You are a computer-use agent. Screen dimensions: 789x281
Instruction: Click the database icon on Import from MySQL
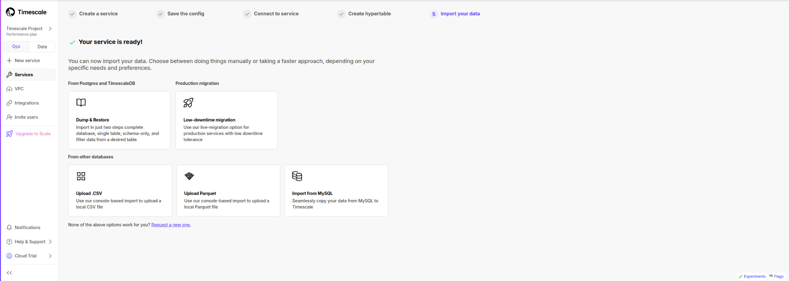tap(297, 176)
